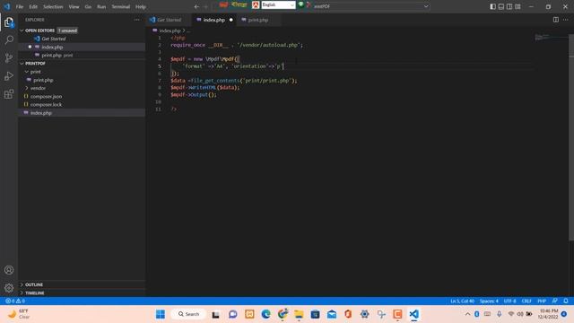Open the Explorer view in activity bar

pos(9,22)
